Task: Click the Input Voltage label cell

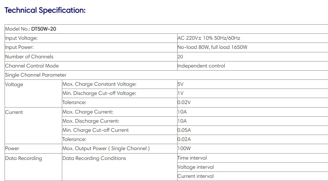Action: (x=91, y=38)
